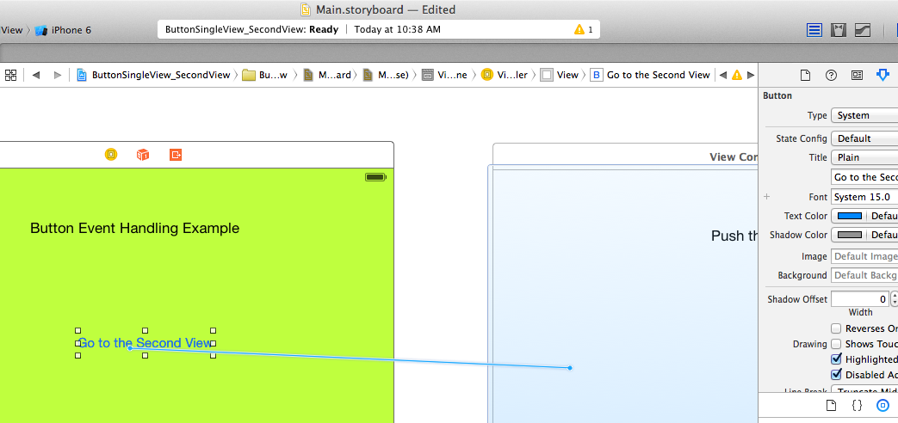Show the Code Snippet library

(857, 405)
